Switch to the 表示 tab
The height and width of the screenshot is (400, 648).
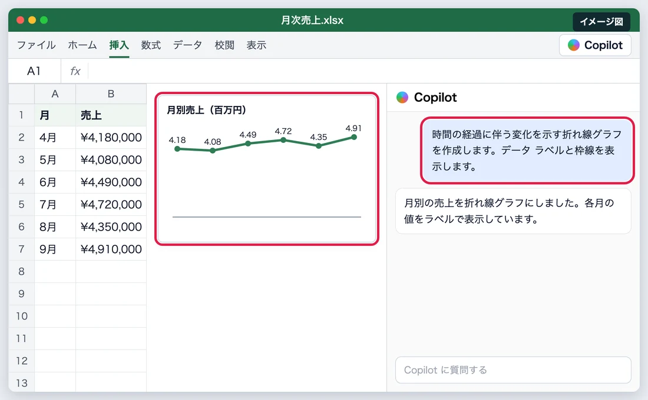pos(256,45)
